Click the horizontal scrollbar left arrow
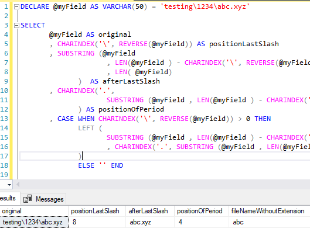 click(18, 185)
